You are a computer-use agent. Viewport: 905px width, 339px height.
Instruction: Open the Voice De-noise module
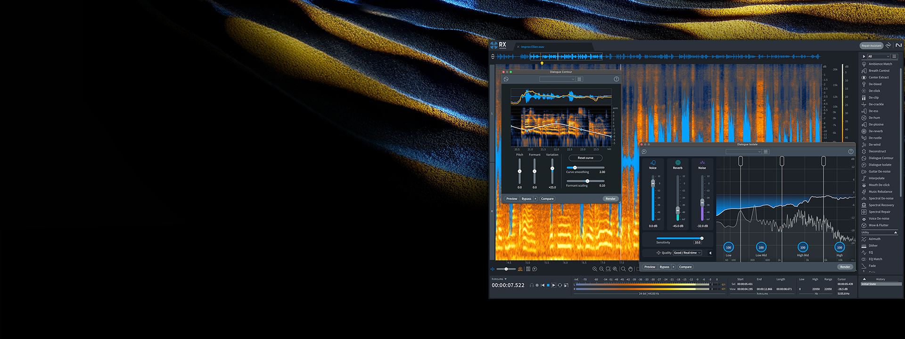[879, 218]
